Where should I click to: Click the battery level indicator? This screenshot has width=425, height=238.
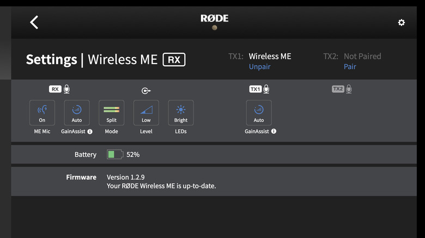115,154
